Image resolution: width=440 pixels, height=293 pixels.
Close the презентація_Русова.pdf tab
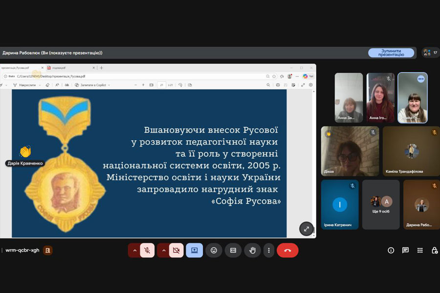(x=43, y=68)
